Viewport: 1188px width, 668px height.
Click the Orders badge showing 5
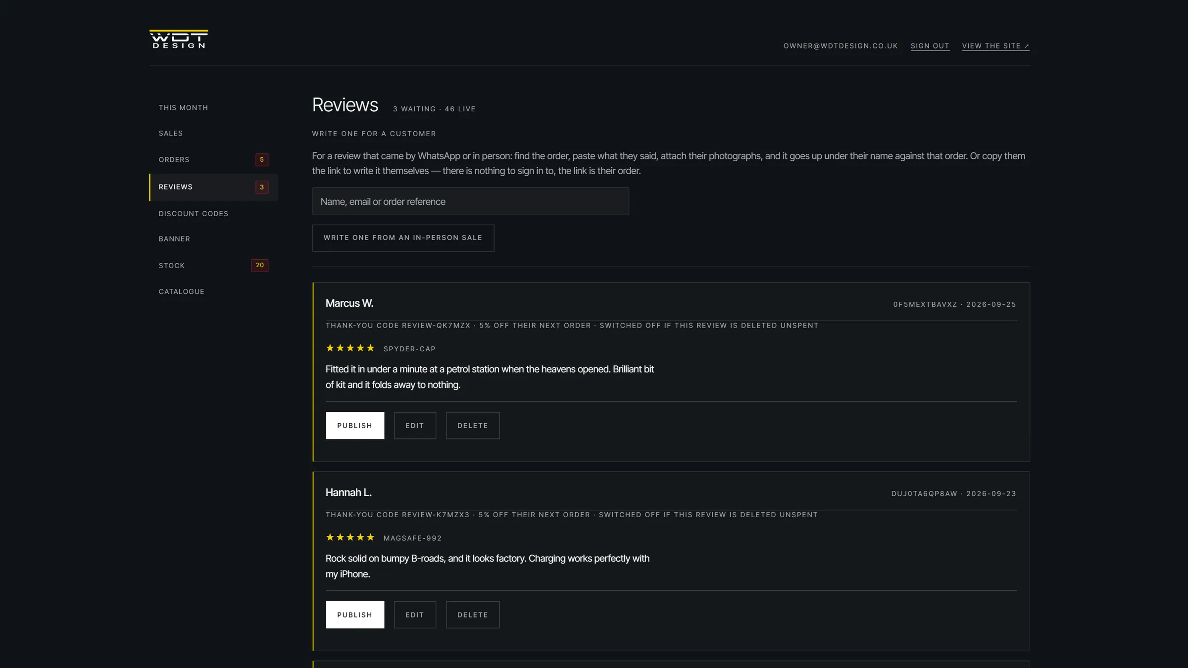click(262, 159)
